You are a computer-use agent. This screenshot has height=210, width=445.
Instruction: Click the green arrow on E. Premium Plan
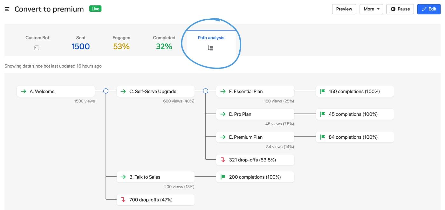223,137
